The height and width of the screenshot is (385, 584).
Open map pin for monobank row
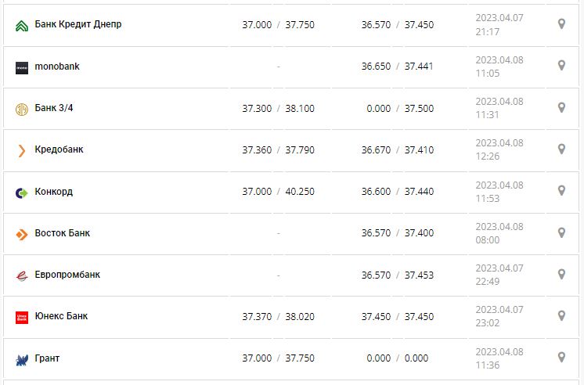(561, 66)
